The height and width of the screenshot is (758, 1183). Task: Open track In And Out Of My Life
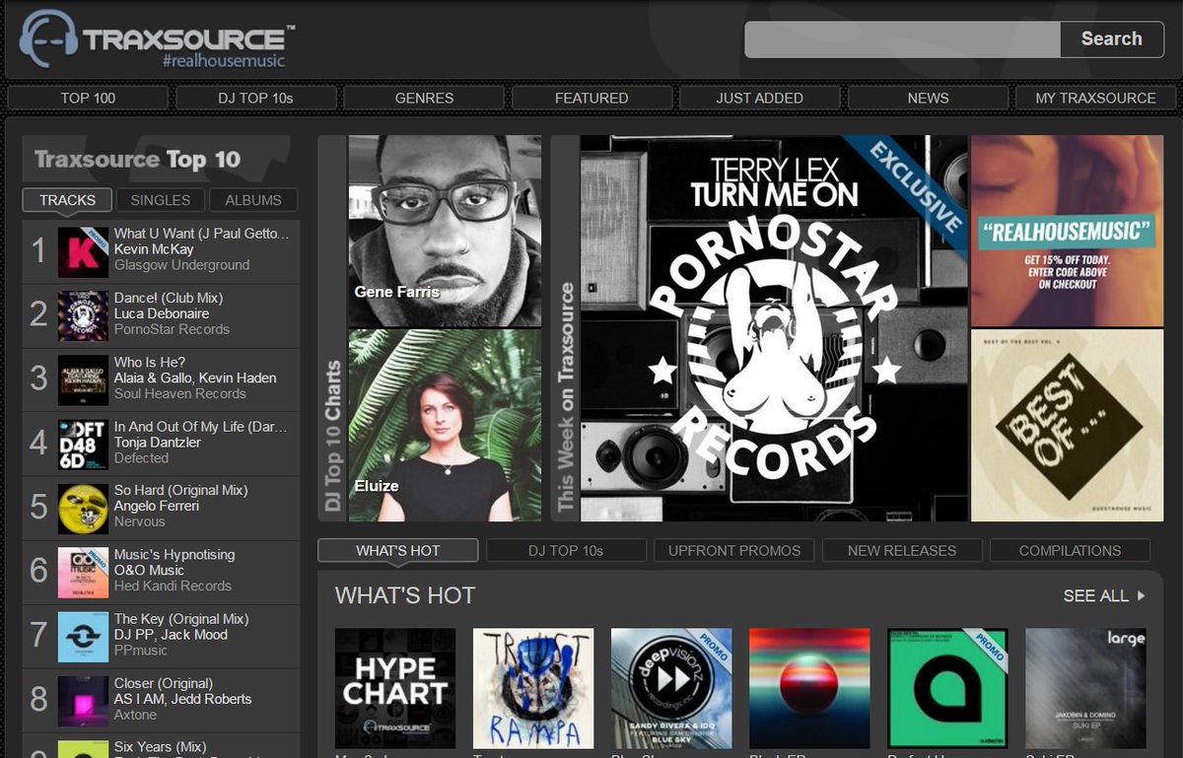click(201, 427)
